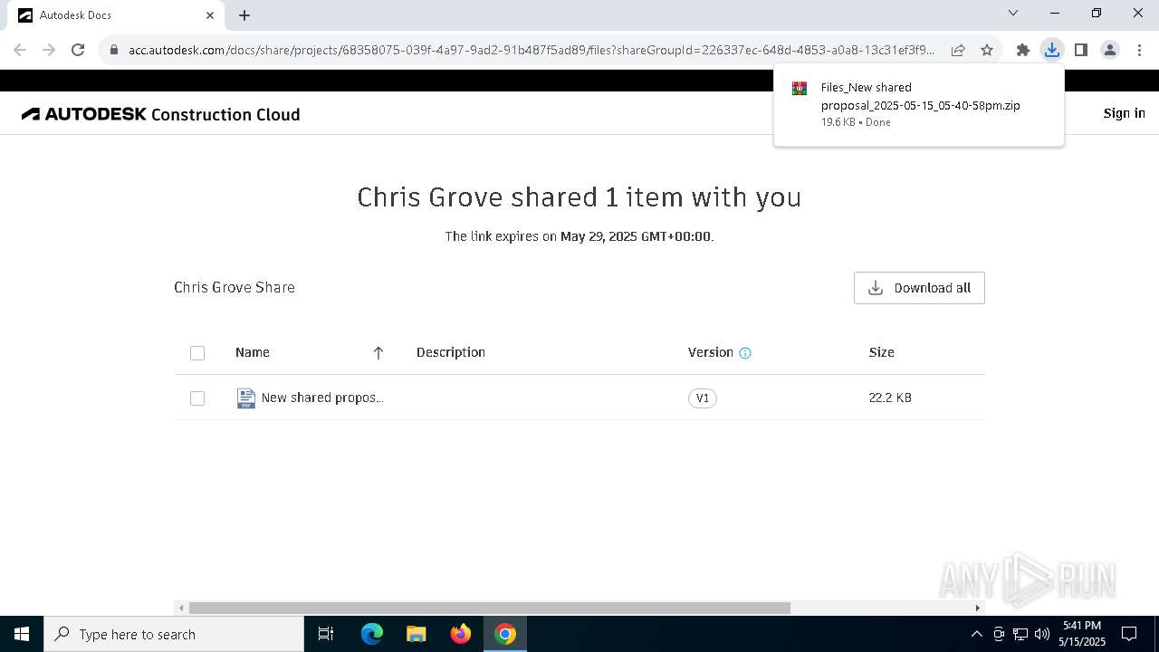Image resolution: width=1159 pixels, height=652 pixels.
Task: Sort by Name using the arrow icon
Action: [x=378, y=353]
